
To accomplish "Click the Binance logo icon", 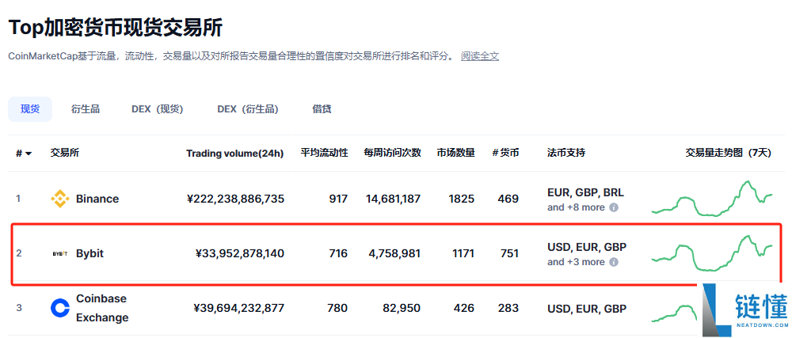I will (x=60, y=199).
